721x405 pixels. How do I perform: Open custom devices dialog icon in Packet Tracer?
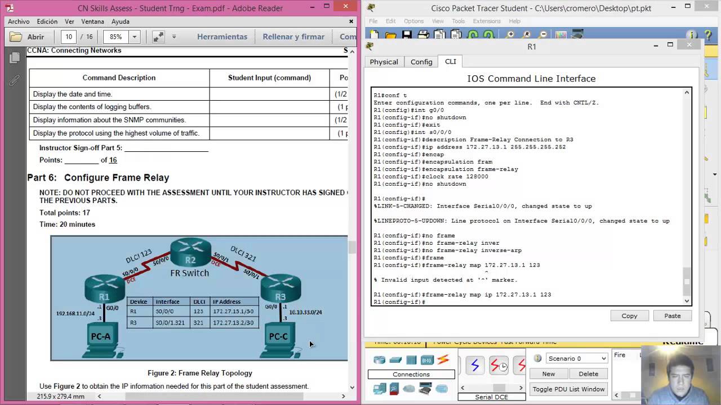(x=577, y=35)
